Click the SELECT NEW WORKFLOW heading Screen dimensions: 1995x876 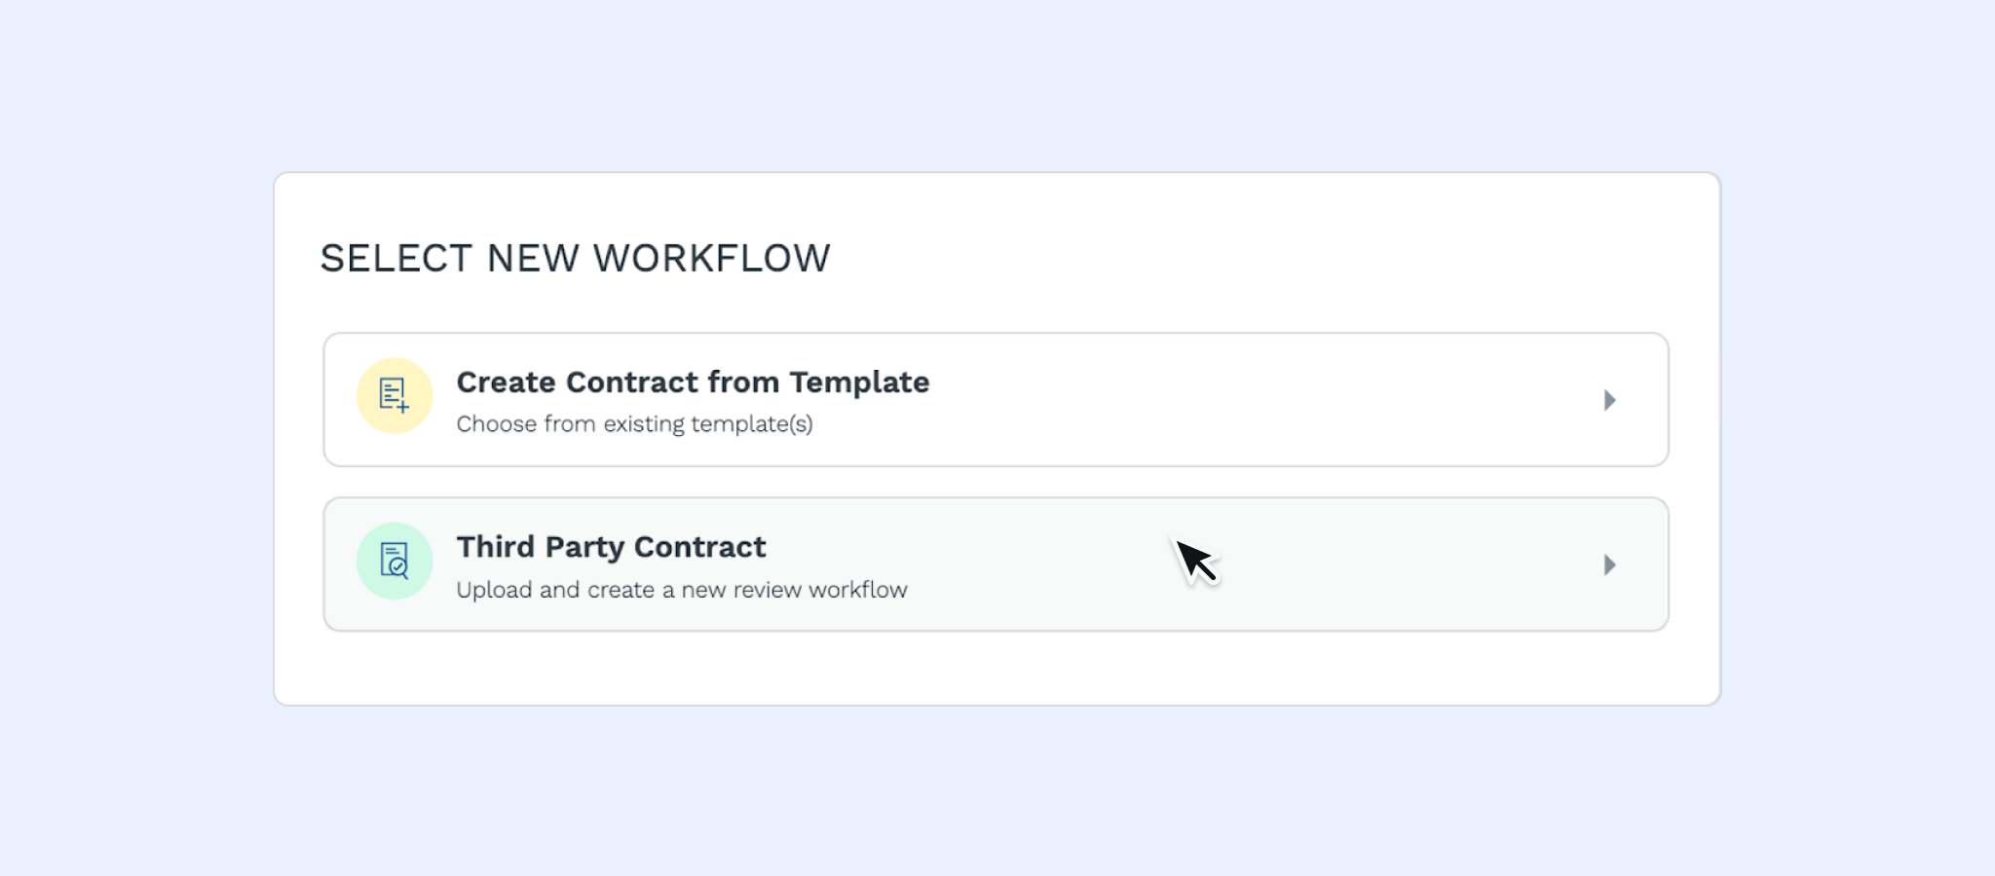[x=575, y=258]
